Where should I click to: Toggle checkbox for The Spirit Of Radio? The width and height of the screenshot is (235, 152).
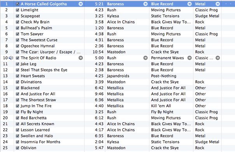18,58
